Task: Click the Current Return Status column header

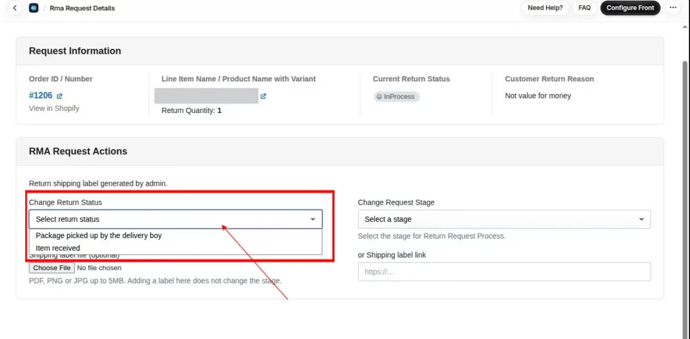Action: pos(412,79)
